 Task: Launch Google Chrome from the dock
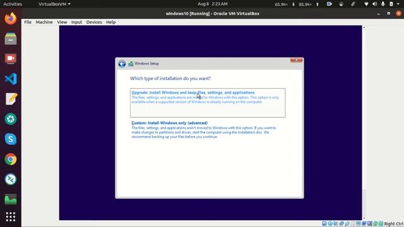point(11,160)
